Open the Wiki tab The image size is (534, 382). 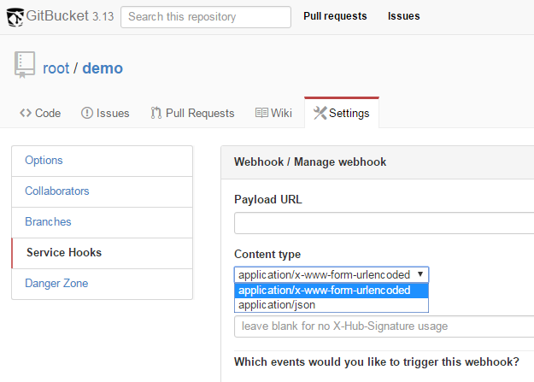[273, 113]
